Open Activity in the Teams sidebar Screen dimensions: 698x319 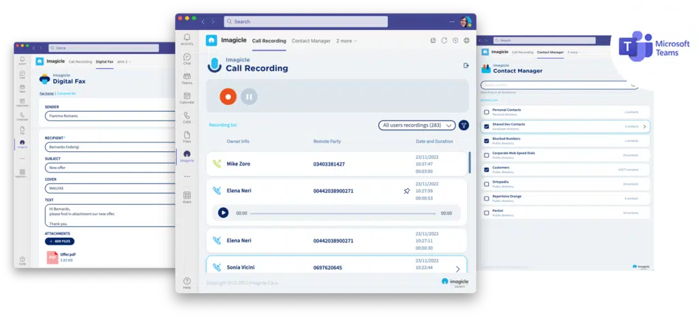187,39
